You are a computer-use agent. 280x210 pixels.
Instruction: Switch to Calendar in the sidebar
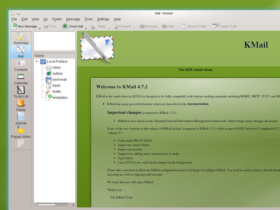pos(21,79)
